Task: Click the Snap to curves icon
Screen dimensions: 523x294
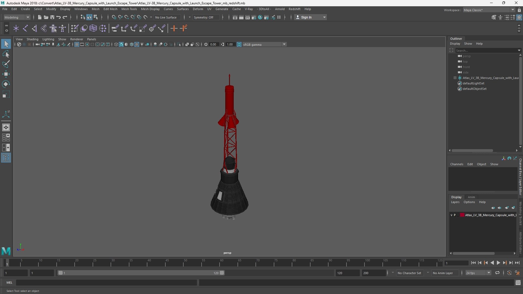Action: 120,17
